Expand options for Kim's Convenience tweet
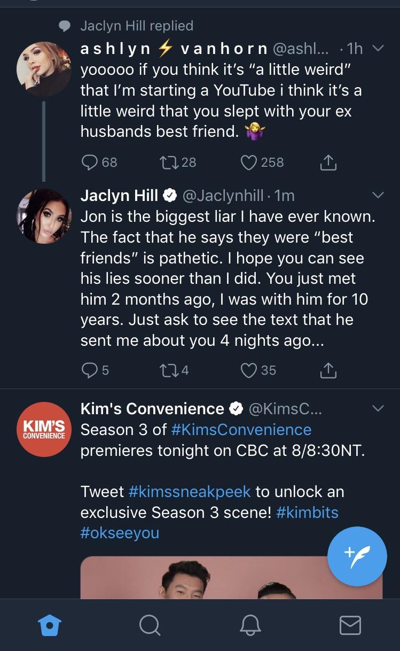 378,409
